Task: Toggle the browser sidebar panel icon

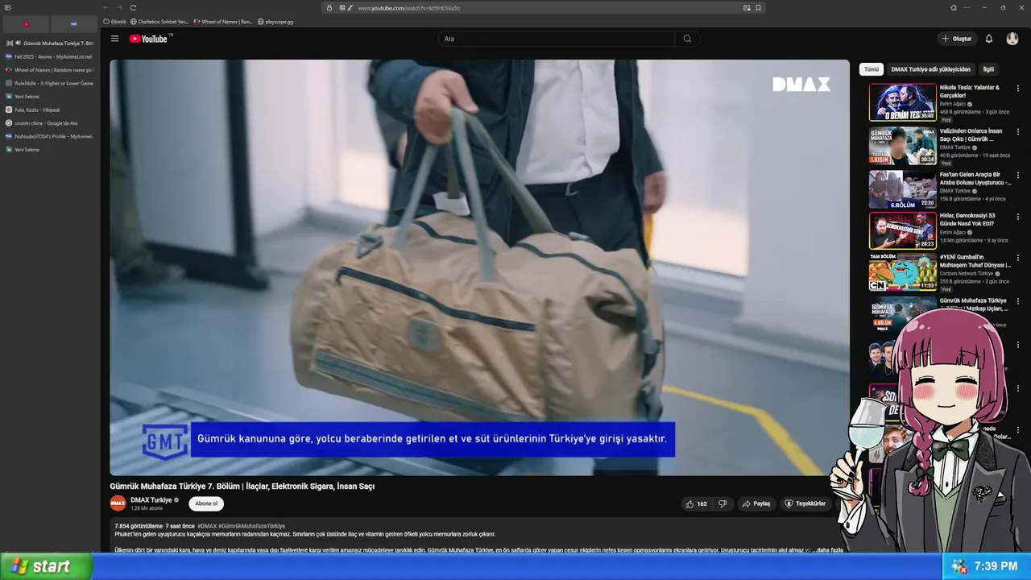Action: [x=8, y=7]
